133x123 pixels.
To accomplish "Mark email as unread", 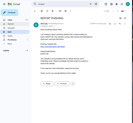I will 60,11.
